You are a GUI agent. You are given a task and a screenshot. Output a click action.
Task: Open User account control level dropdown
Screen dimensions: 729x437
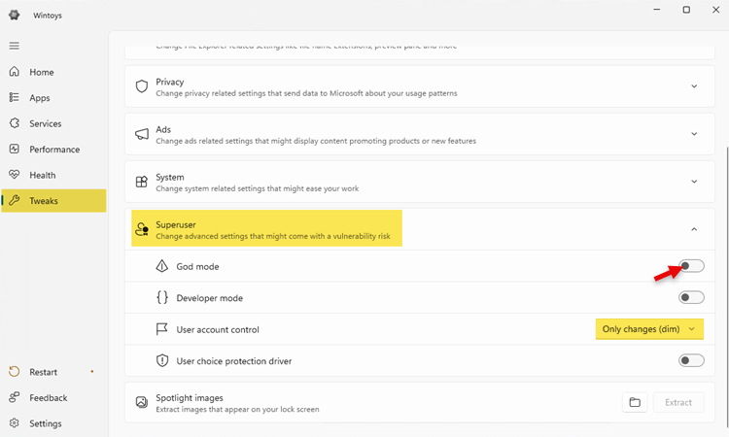(x=649, y=329)
